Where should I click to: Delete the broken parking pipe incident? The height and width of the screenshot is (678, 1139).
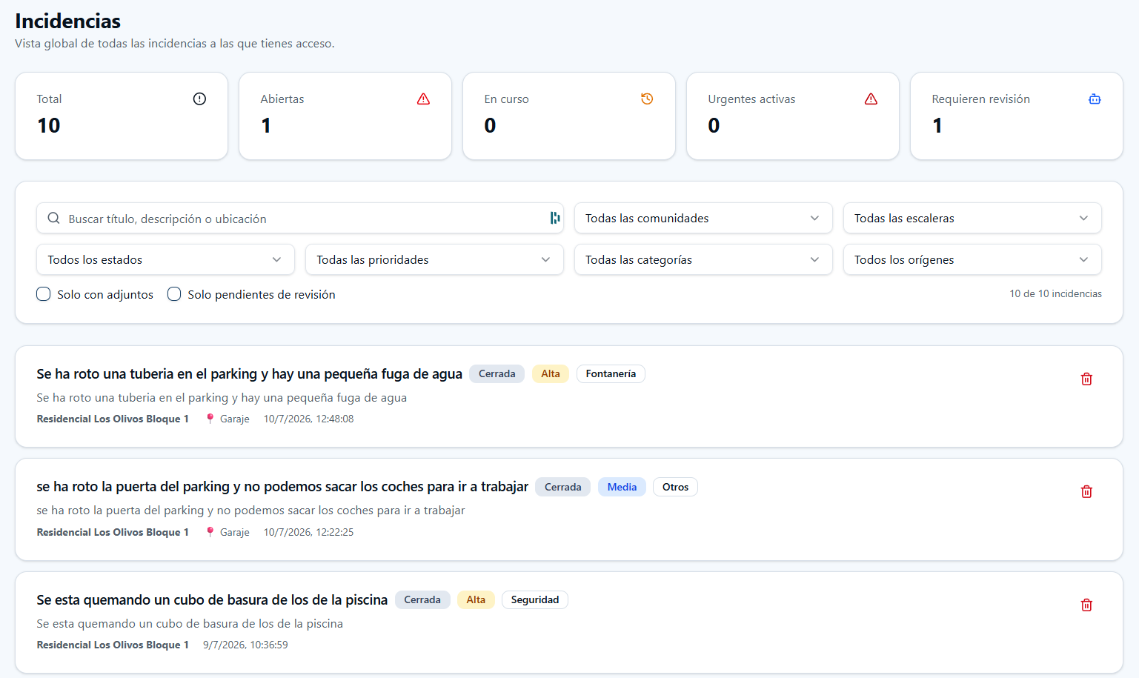(1086, 379)
